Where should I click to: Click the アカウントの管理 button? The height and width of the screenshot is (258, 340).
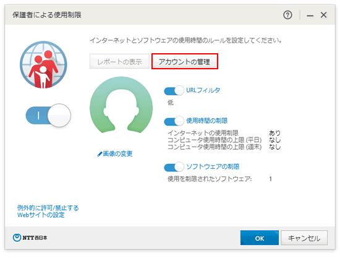pos(185,62)
